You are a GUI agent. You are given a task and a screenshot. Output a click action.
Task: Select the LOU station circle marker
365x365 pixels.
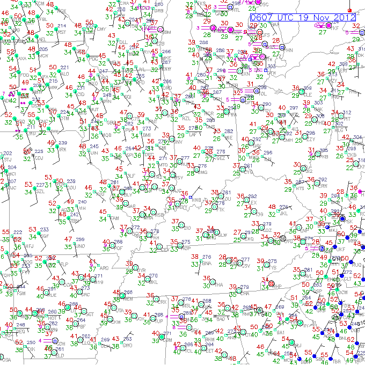click(x=221, y=196)
